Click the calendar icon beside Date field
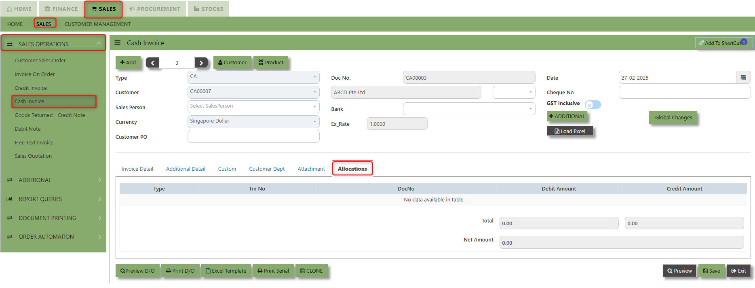This screenshot has width=755, height=288. click(x=743, y=78)
